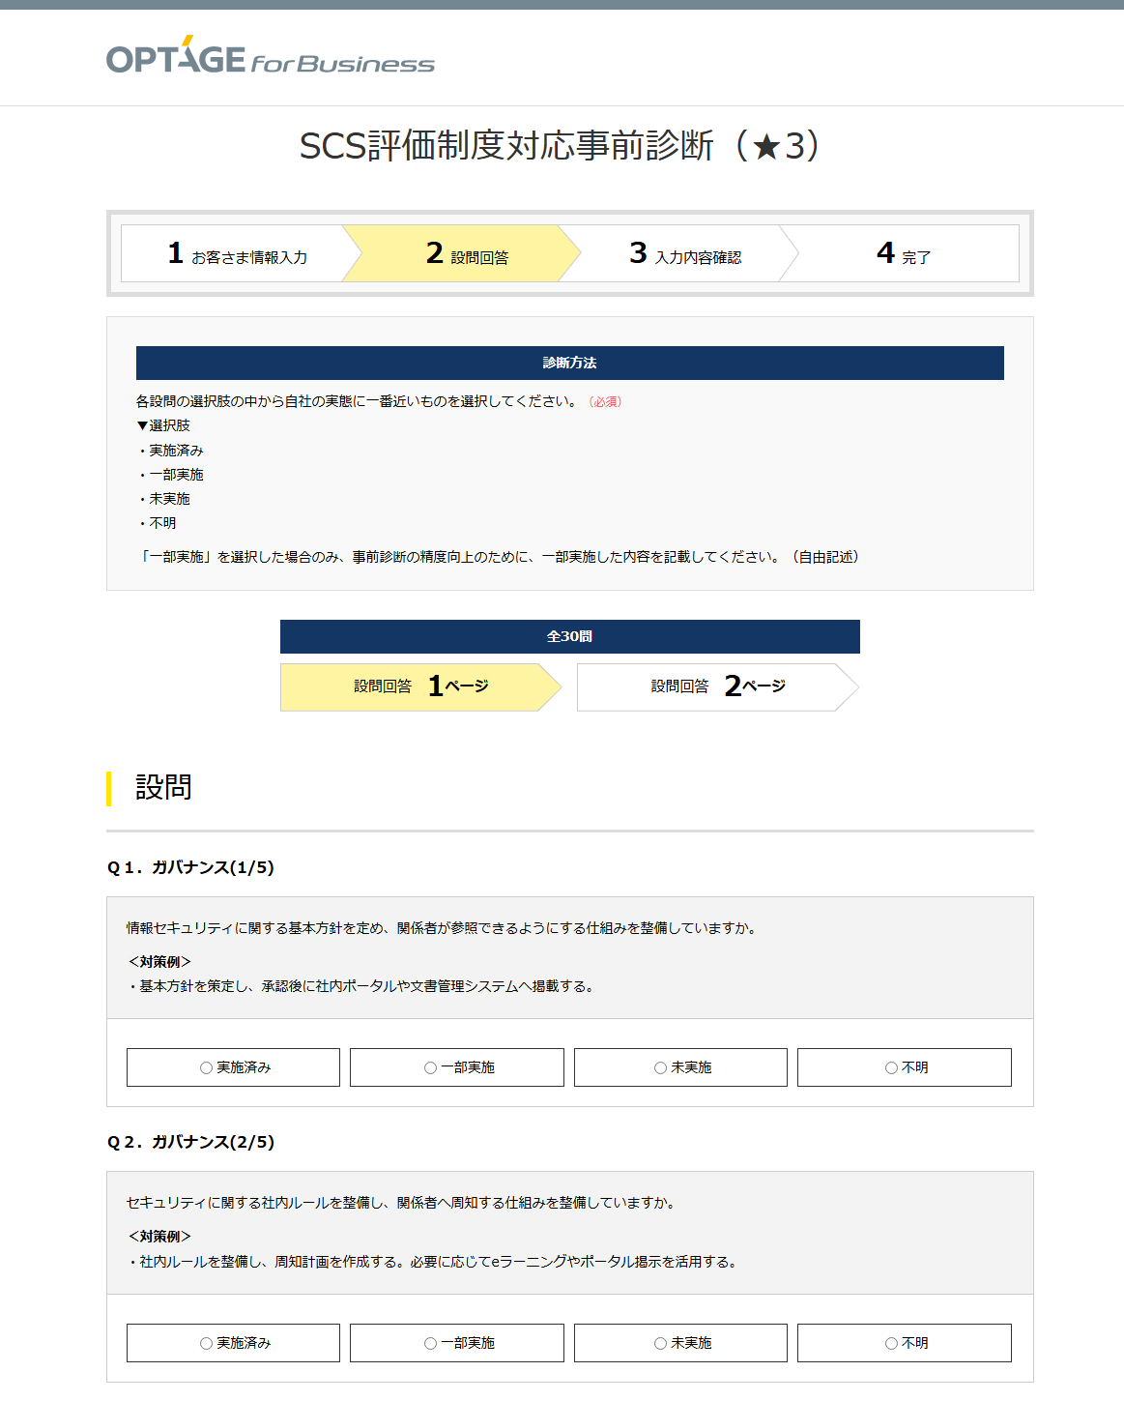Viewport: 1124px width, 1401px height.
Task: Click the Q2. ガバナンス(2/5) heading
Action: pos(190,1142)
